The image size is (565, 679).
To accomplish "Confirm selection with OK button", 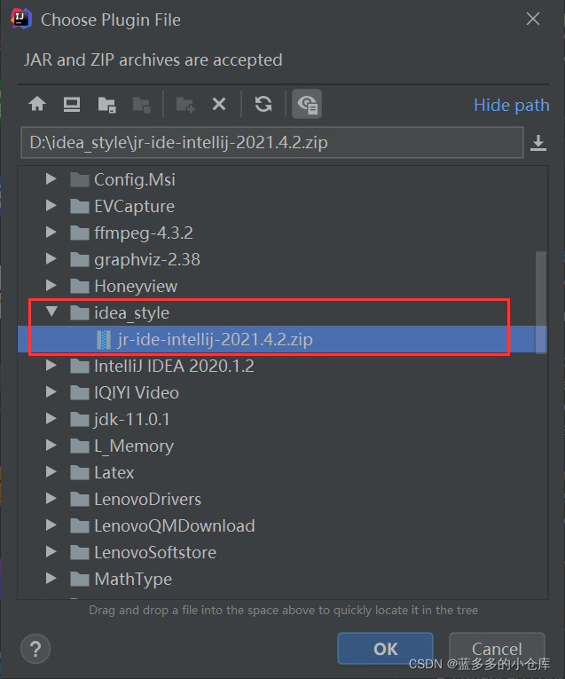I will coord(386,648).
